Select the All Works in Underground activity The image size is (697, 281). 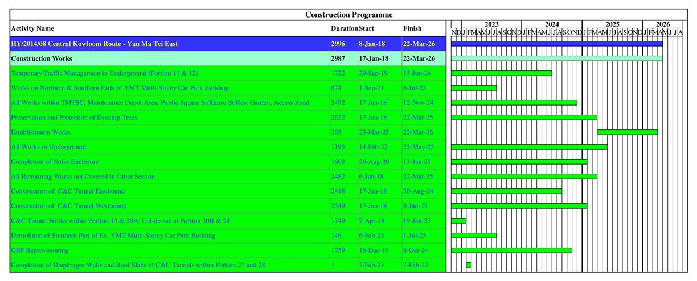(x=48, y=147)
